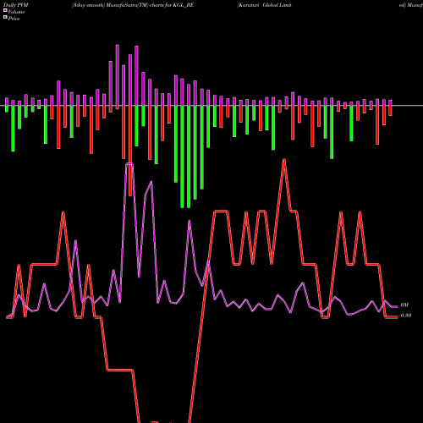Select the 'Volume' legend label
This screenshot has width=423, height=423.
(16, 12)
